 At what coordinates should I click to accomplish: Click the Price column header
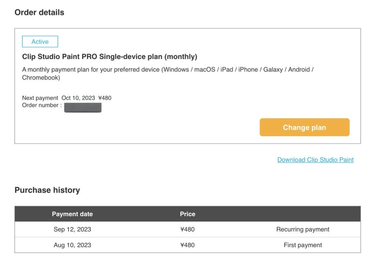pos(187,214)
